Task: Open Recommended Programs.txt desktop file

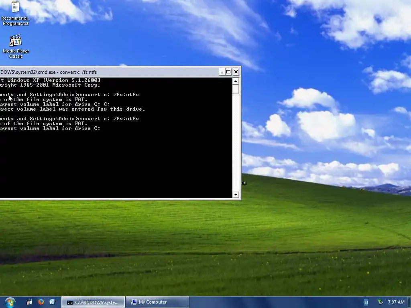Action: click(16, 13)
